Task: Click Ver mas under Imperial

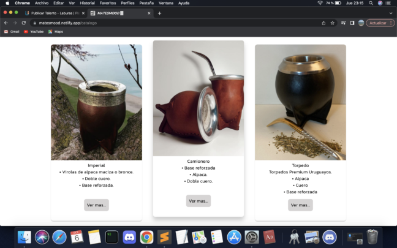Action: [96, 205]
